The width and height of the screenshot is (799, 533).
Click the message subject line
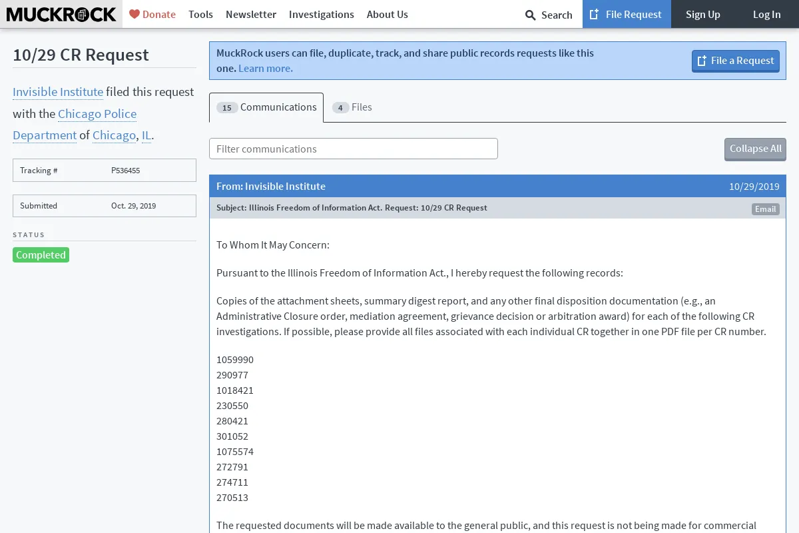pos(352,208)
